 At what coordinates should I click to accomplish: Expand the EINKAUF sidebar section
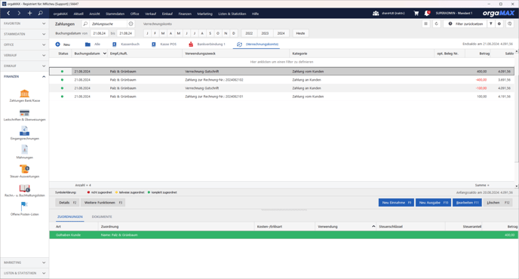[x=24, y=66]
